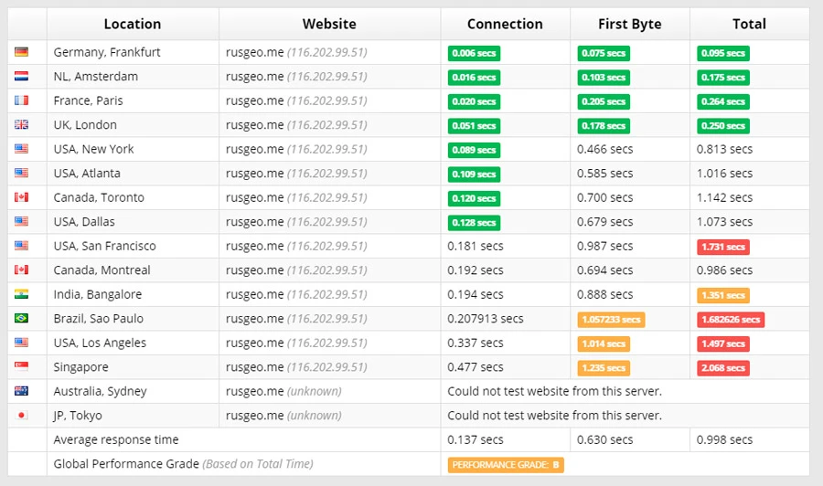Click the Location column header

click(133, 24)
